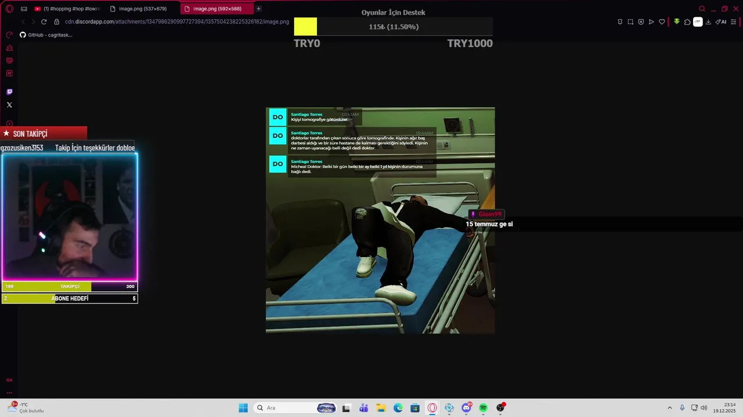
Task: Click the displayed hospital screenshot image
Action: (x=380, y=220)
